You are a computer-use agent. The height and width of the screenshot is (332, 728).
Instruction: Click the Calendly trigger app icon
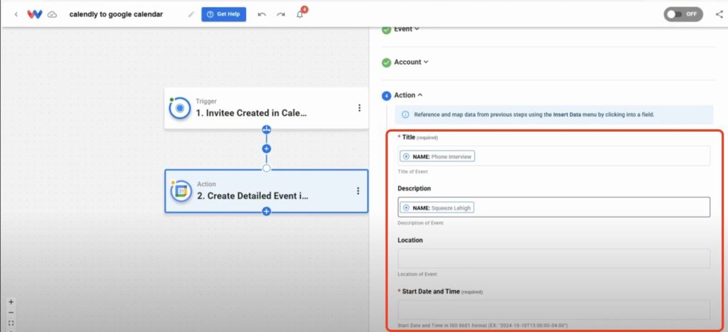180,108
